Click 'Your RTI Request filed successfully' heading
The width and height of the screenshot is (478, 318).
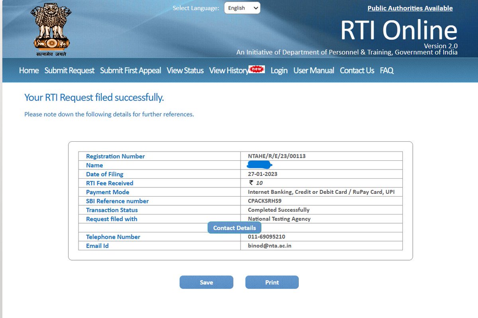click(94, 98)
